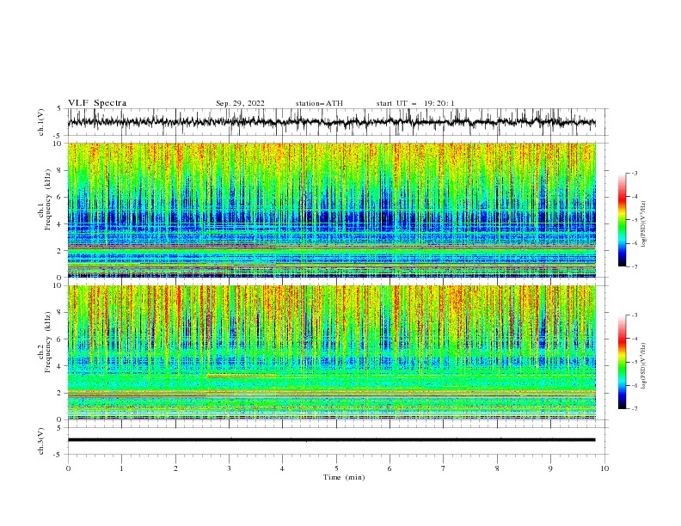Click the lower "log(PSD)(V²/Hz)" colorbar label
This screenshot has width=681, height=526.
(x=643, y=367)
